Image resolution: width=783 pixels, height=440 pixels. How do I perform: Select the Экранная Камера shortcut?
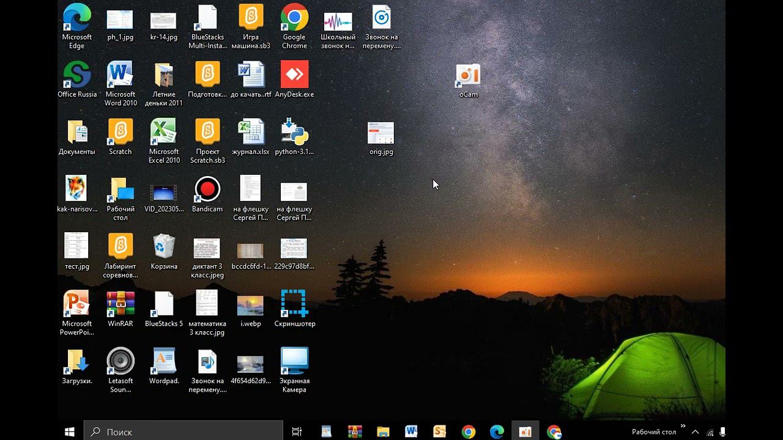coord(294,371)
